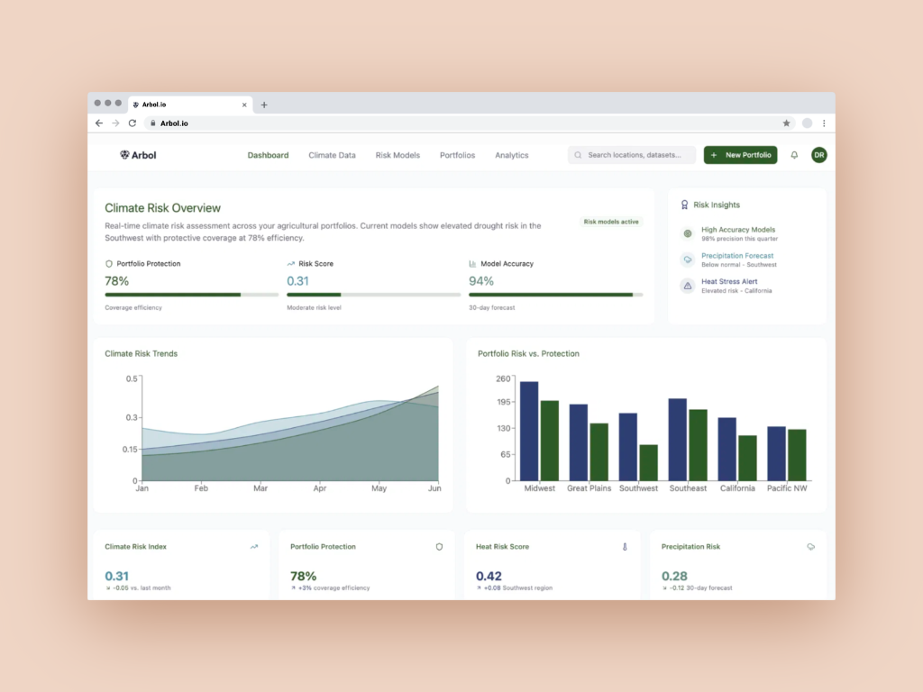Click the browser back arrow
Image resolution: width=923 pixels, height=692 pixels.
99,123
